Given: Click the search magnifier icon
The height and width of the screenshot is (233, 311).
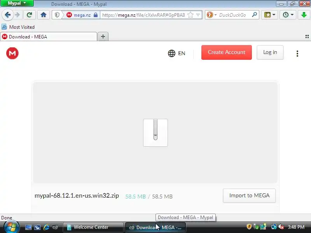Looking at the screenshot, I should [255, 15].
